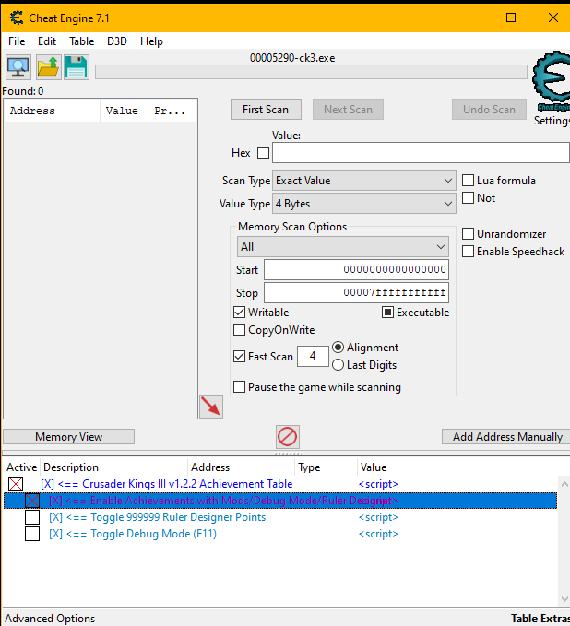Open the process list (computer icon)

[18, 67]
